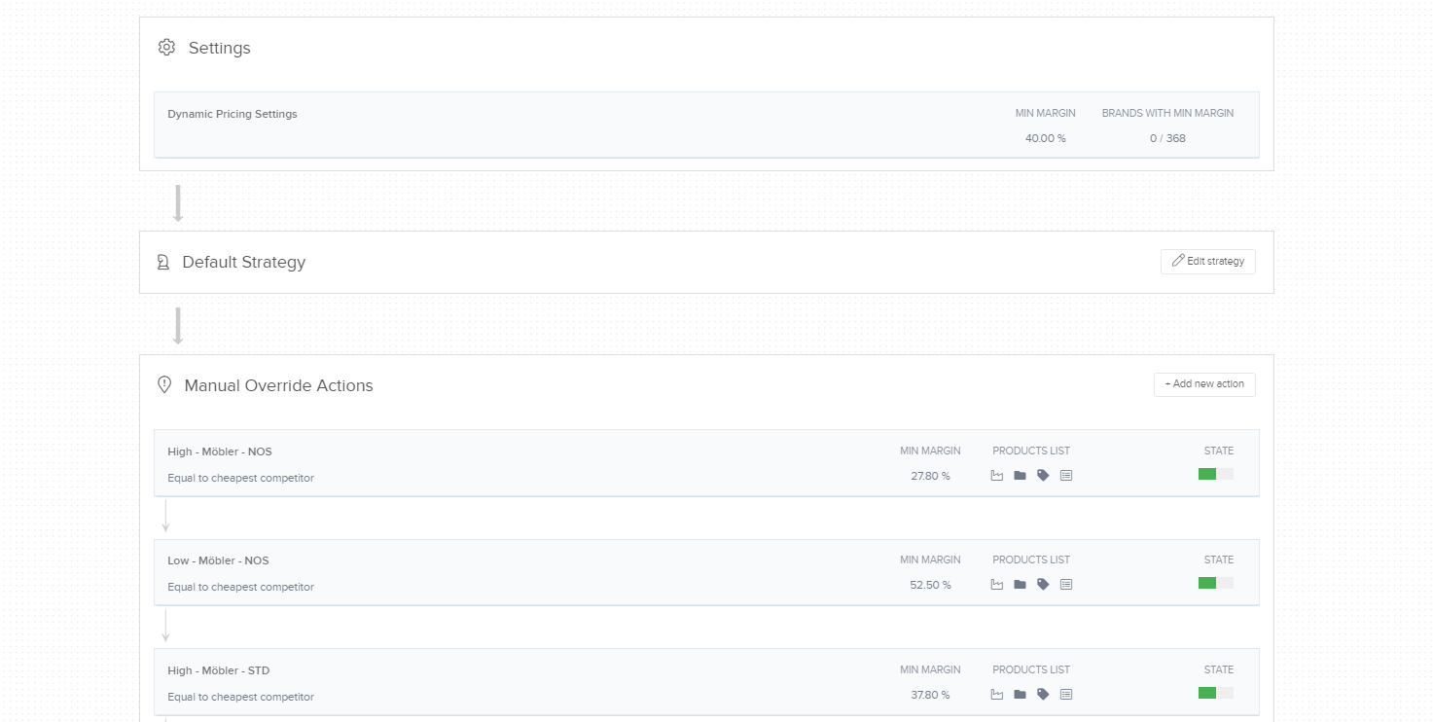Screen dimensions: 1433x722
Task: Click the 0 / 368 brands value
Action: (1167, 138)
